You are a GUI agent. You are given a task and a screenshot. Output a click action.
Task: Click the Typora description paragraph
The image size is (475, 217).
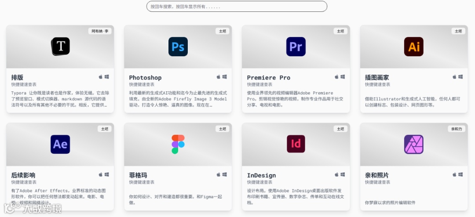click(x=60, y=99)
